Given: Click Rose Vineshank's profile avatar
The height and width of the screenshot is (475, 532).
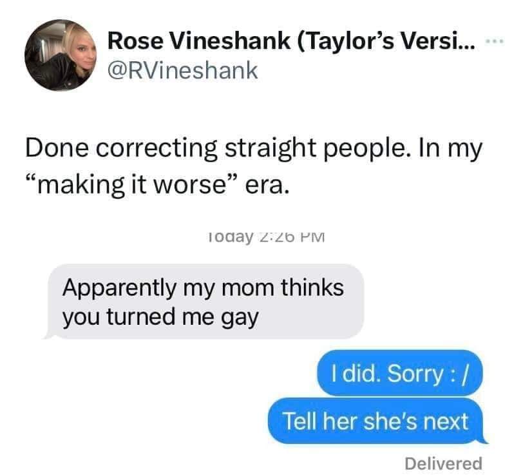Looking at the screenshot, I should [x=59, y=54].
